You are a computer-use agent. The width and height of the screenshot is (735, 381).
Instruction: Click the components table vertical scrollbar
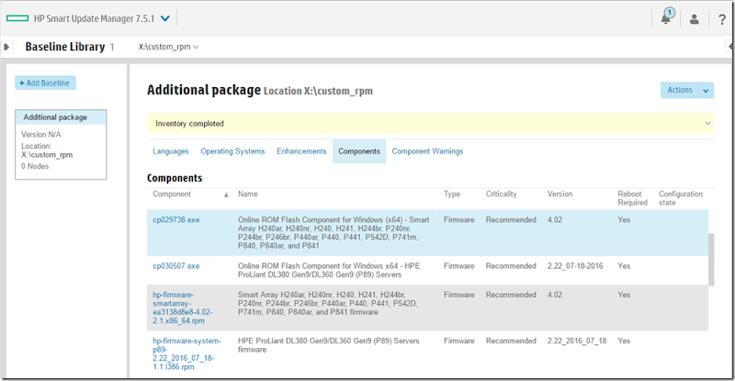pyautogui.click(x=711, y=259)
